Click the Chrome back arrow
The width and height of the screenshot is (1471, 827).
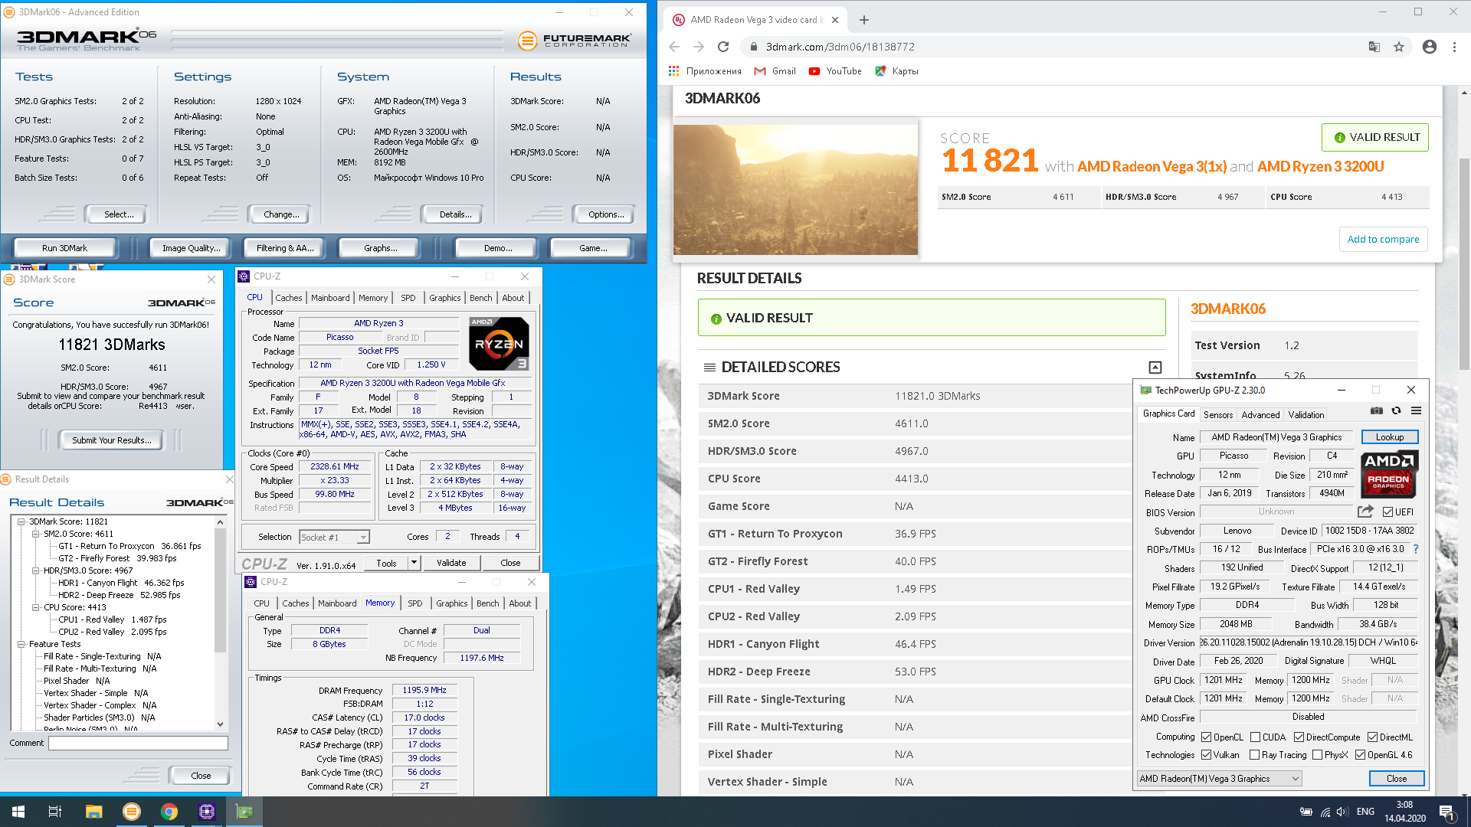(674, 47)
